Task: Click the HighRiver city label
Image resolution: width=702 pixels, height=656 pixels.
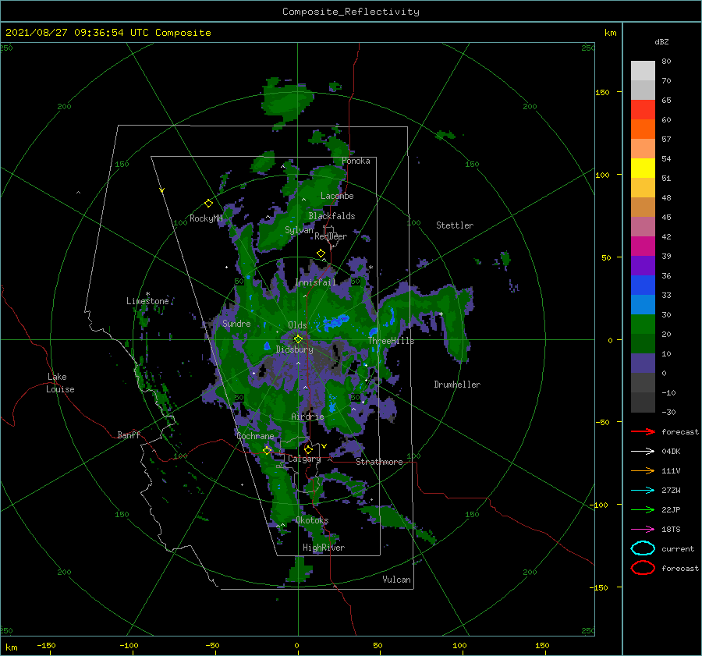Action: tap(324, 548)
